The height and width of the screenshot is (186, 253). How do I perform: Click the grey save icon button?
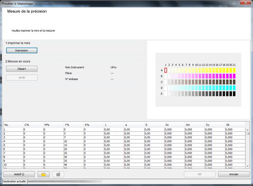[58, 174]
